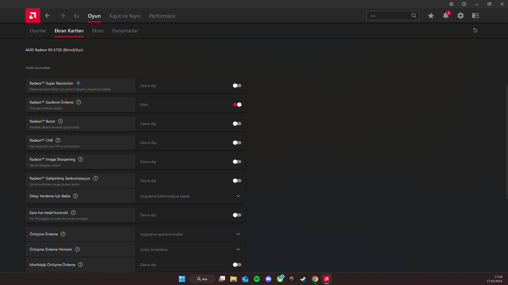
Task: Open Discord from the taskbar
Action: point(268,279)
